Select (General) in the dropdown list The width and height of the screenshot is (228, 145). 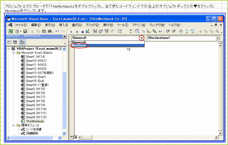click(x=108, y=42)
